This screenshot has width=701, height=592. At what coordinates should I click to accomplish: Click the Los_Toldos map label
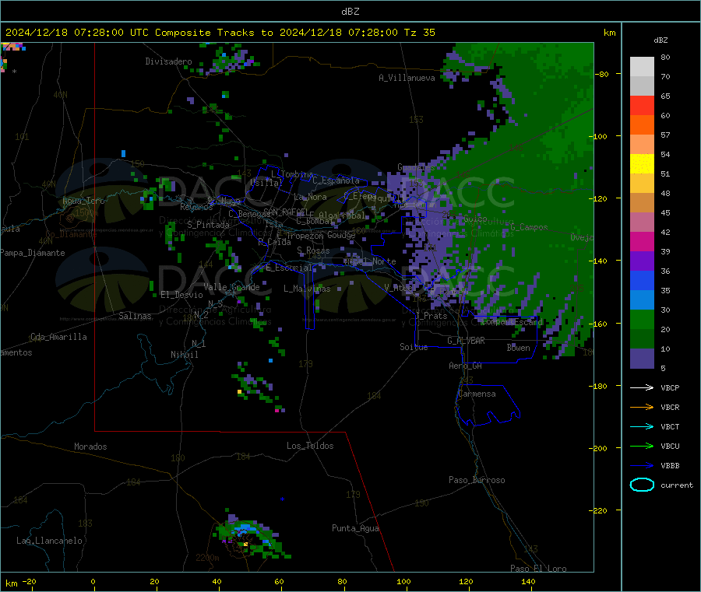310,446
